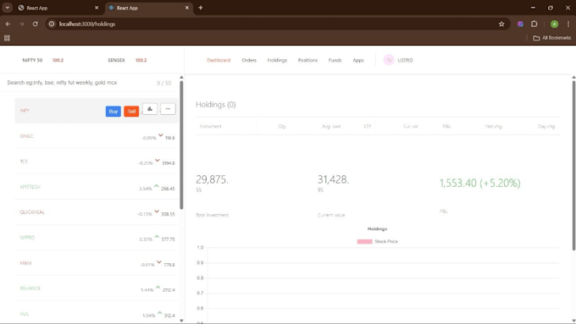576x324 pixels.
Task: Switch to the first React App tab
Action: [58, 8]
